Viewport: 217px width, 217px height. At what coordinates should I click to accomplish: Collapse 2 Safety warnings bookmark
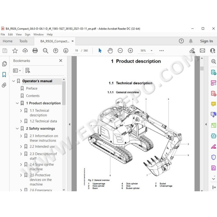point(17,129)
